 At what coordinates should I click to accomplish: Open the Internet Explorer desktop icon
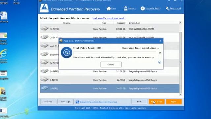(x=4, y=53)
